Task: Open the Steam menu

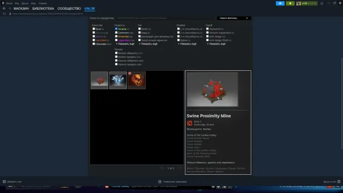Action: coord(9,3)
